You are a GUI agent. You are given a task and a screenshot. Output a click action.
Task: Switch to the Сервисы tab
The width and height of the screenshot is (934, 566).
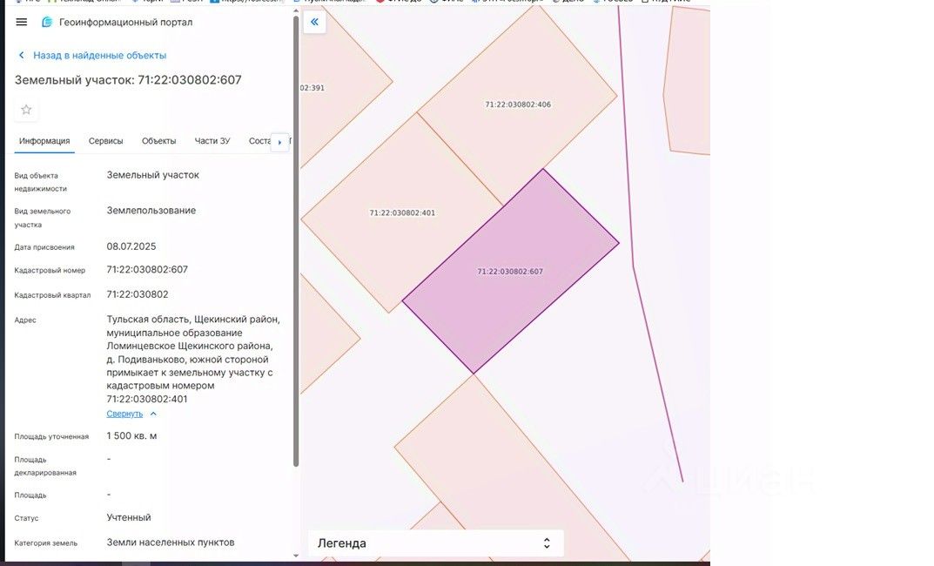tap(105, 141)
